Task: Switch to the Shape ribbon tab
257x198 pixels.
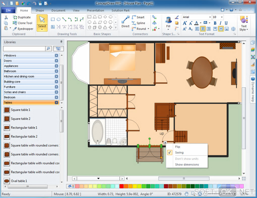Action: pos(40,10)
